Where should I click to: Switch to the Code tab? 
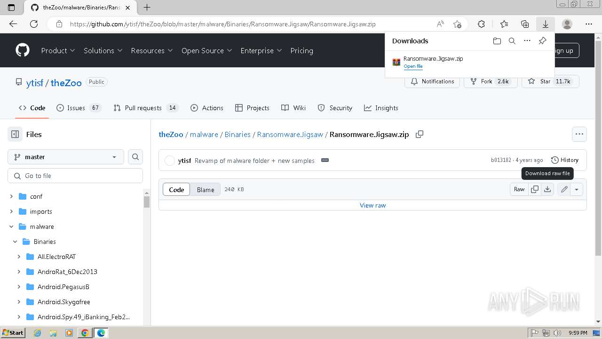(32, 108)
